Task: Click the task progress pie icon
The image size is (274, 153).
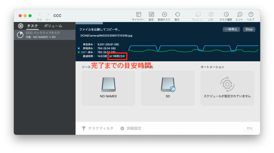Action: point(20,35)
